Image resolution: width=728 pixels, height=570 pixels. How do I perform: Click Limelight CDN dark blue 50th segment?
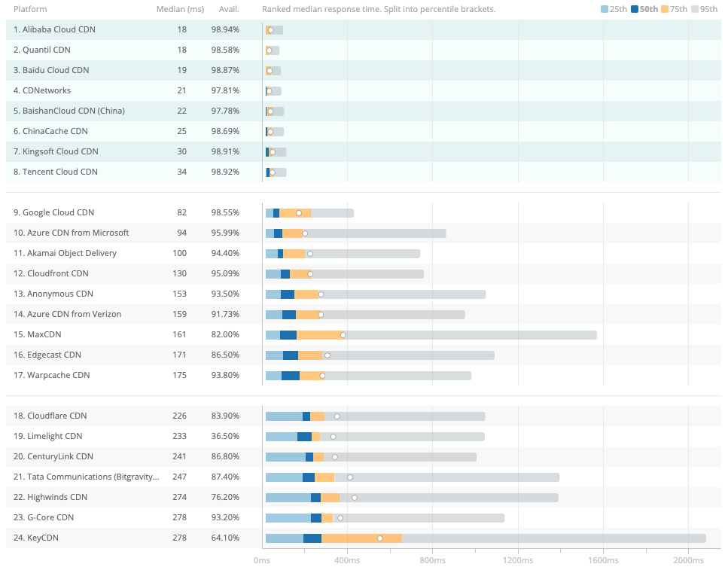(304, 437)
